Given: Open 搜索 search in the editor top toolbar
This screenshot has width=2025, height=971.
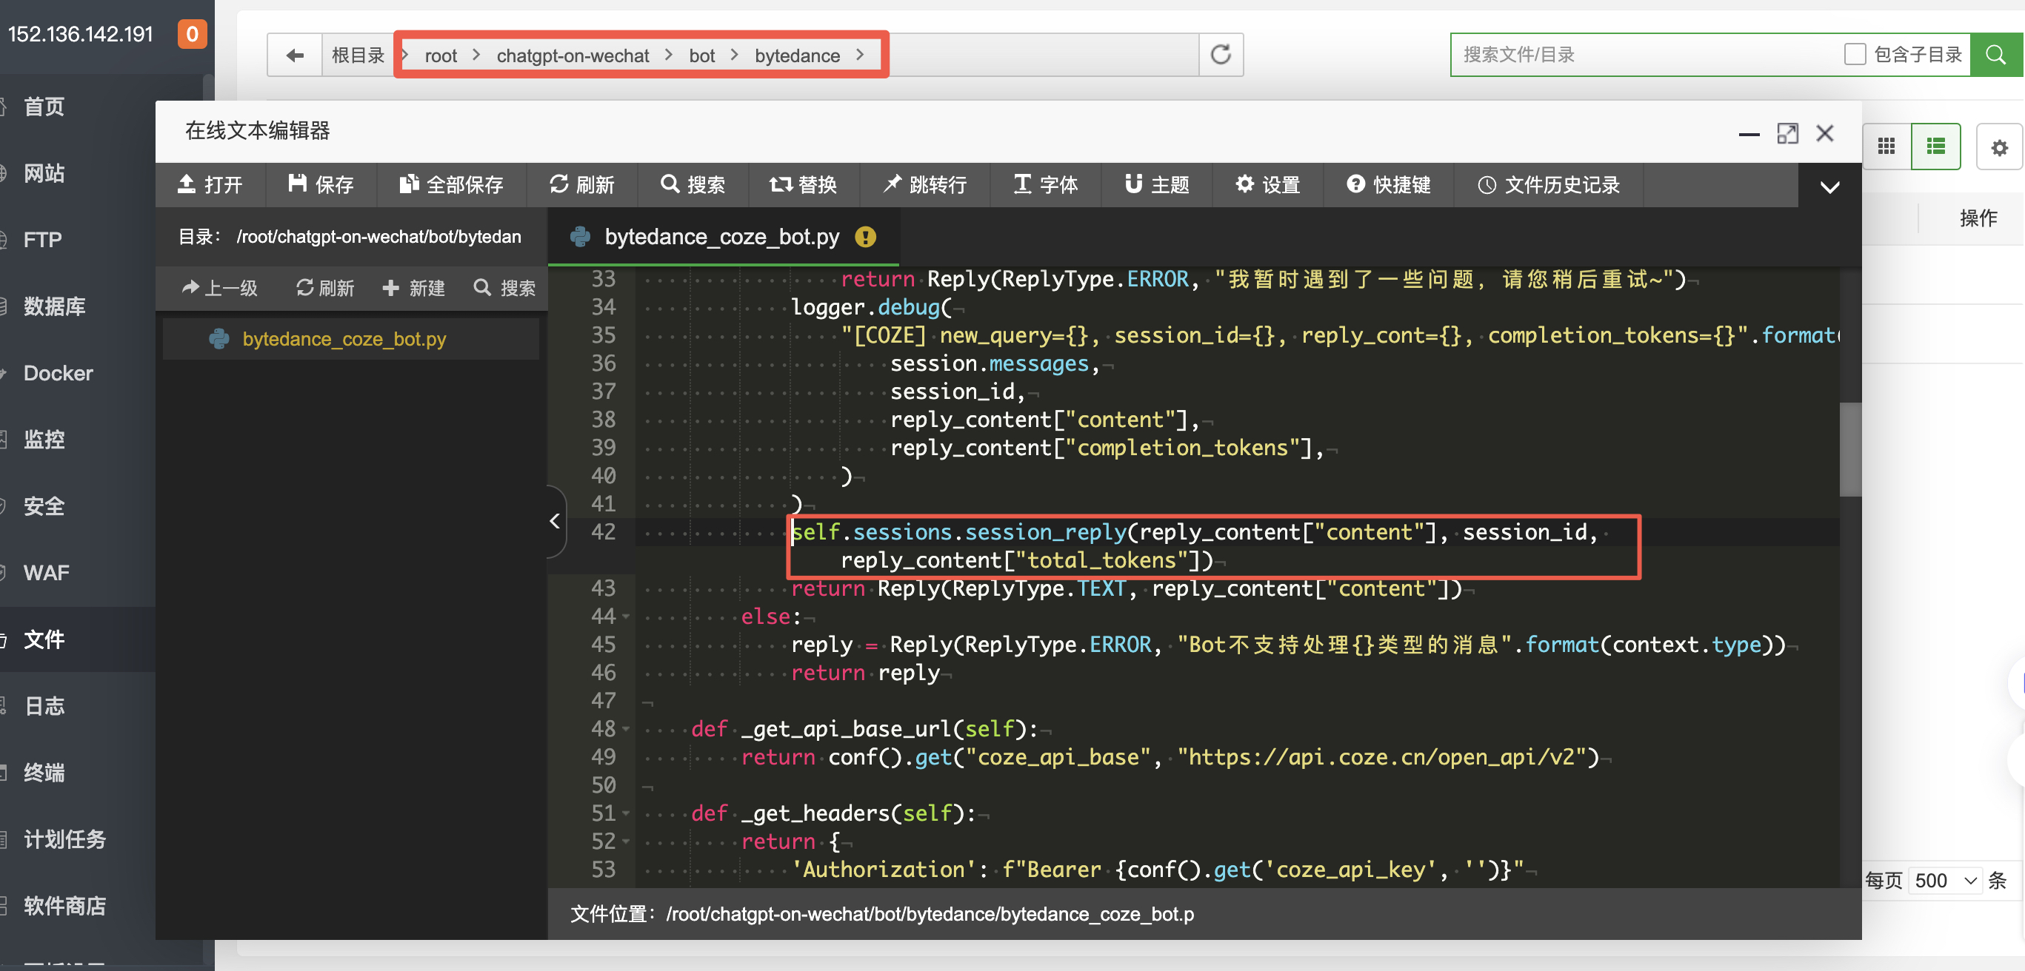Looking at the screenshot, I should pyautogui.click(x=693, y=184).
